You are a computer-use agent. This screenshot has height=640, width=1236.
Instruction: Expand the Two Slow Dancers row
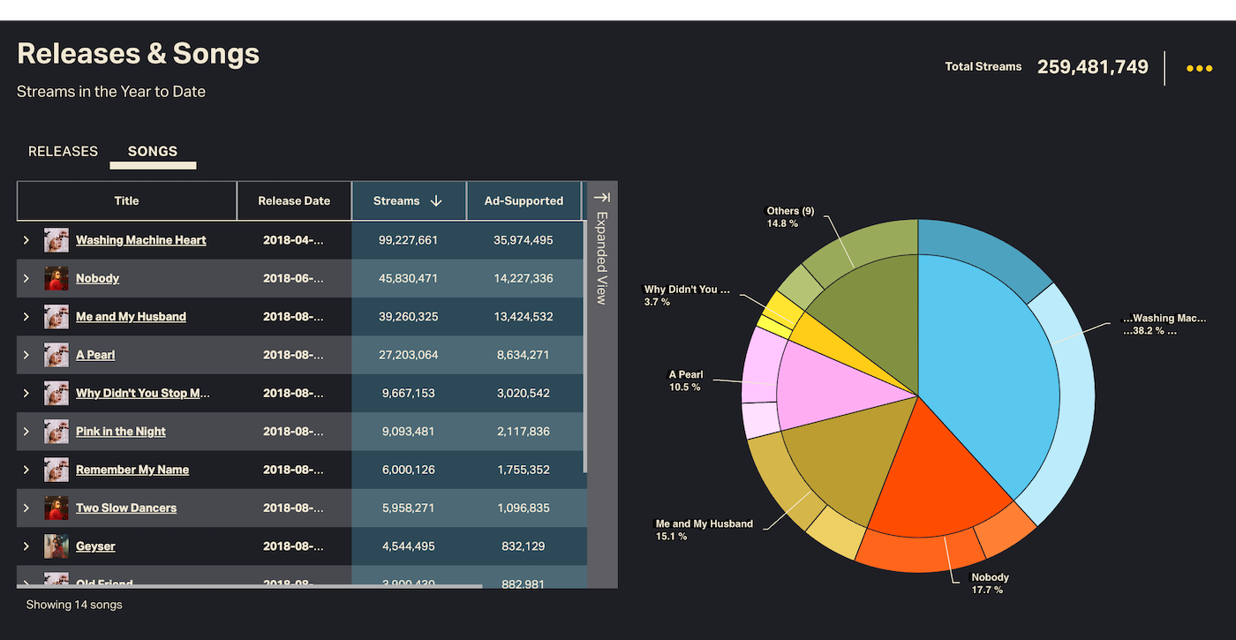point(26,508)
